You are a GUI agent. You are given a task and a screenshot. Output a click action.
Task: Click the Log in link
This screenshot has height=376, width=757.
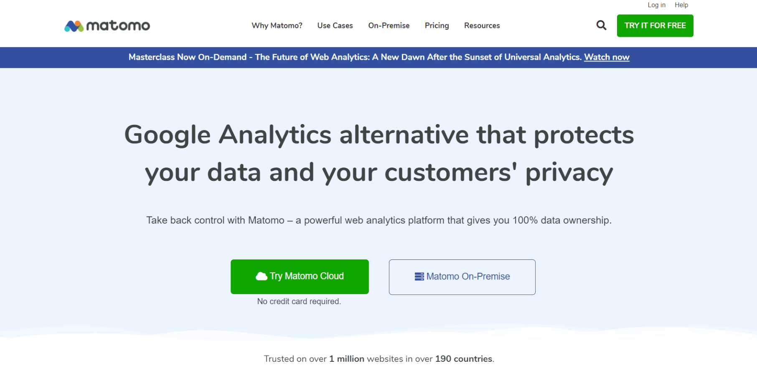pyautogui.click(x=656, y=5)
